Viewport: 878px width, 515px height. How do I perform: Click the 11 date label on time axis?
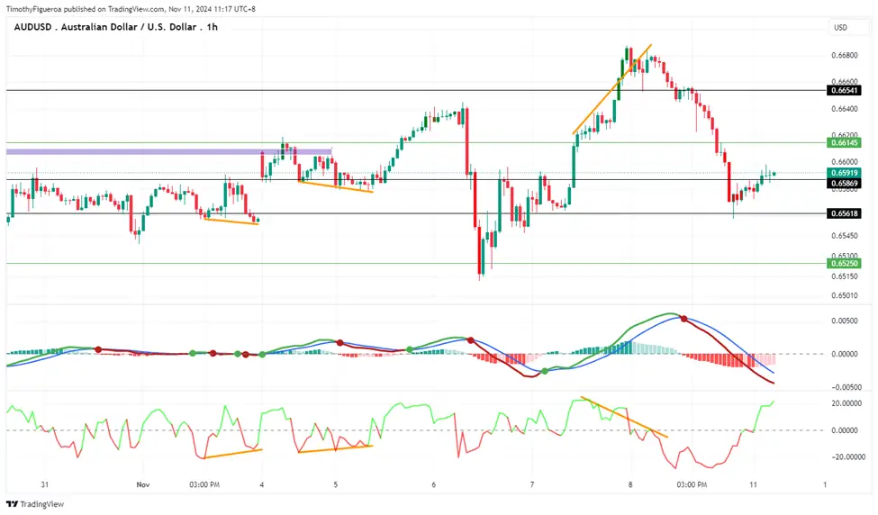click(x=753, y=484)
